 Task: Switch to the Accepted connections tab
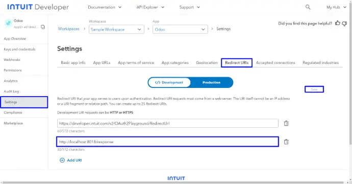click(x=275, y=62)
